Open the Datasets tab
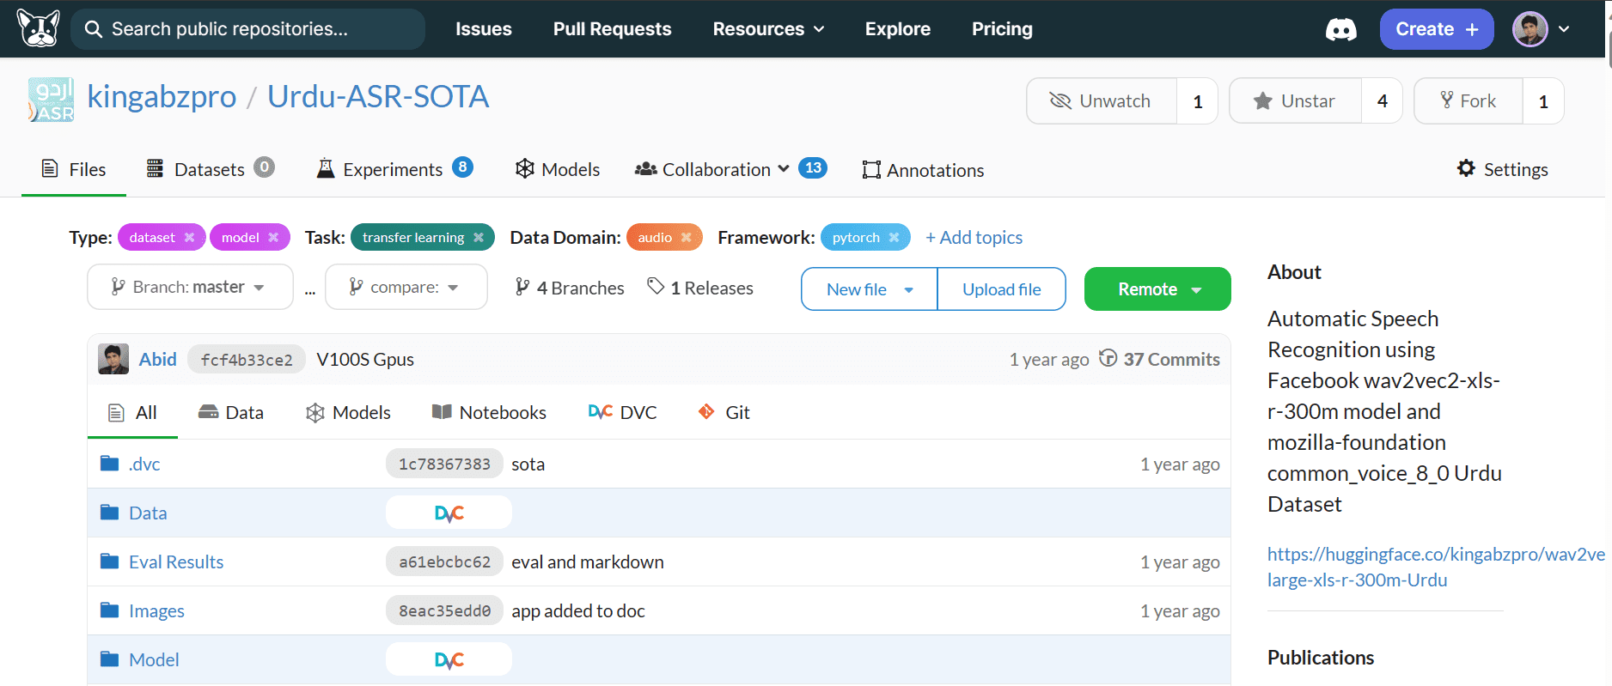Image resolution: width=1612 pixels, height=686 pixels. [211, 169]
